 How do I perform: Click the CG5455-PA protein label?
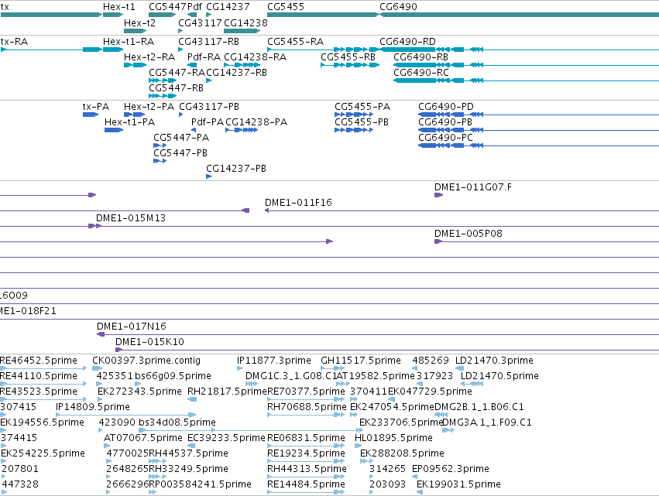pyautogui.click(x=362, y=107)
